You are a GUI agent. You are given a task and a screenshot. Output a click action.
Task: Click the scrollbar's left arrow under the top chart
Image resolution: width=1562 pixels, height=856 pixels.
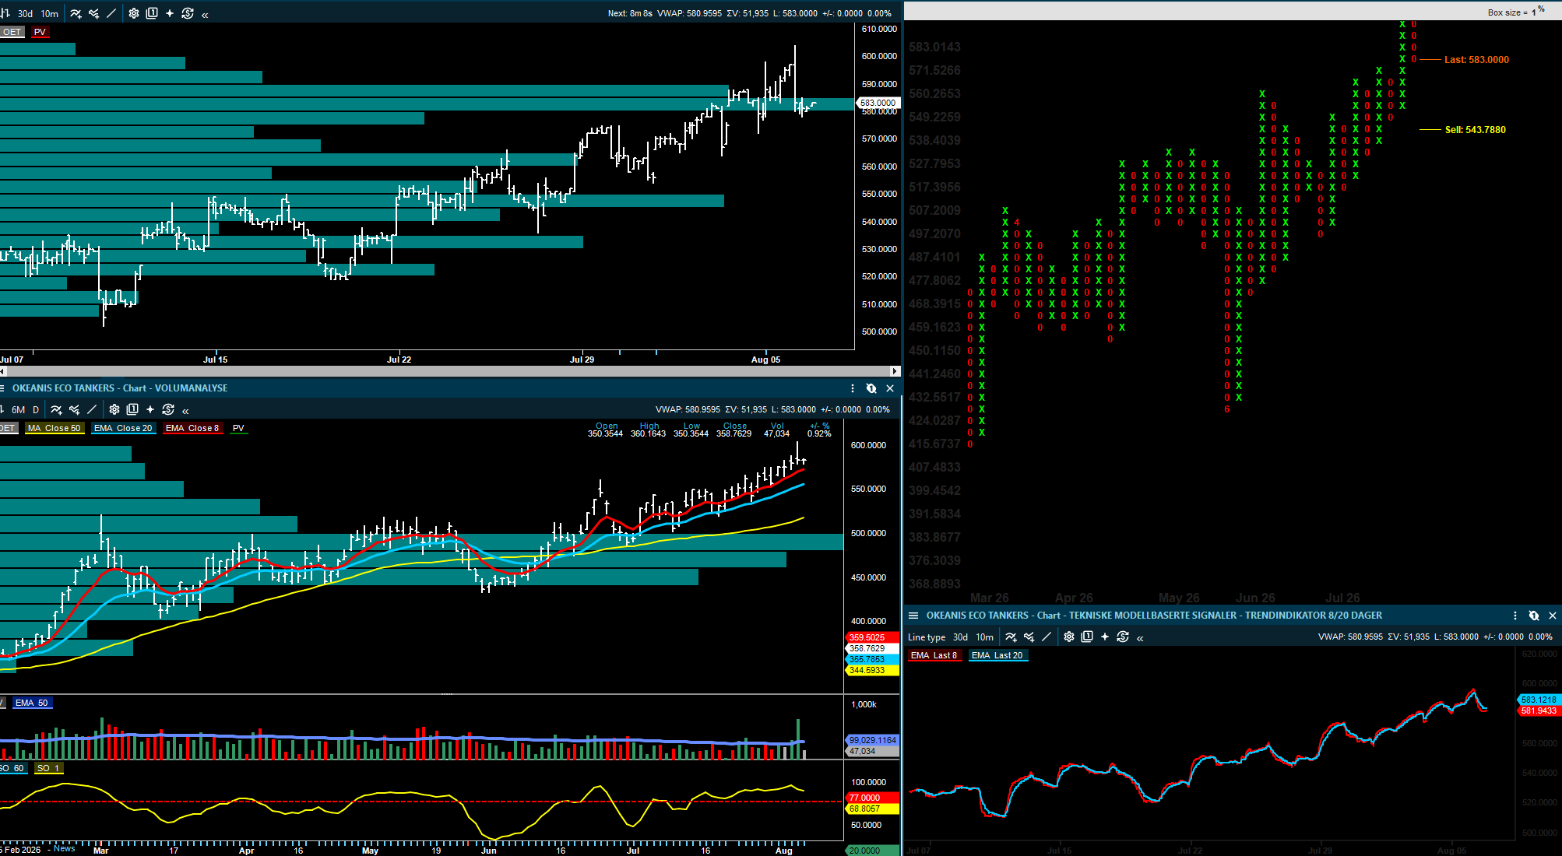(3, 371)
